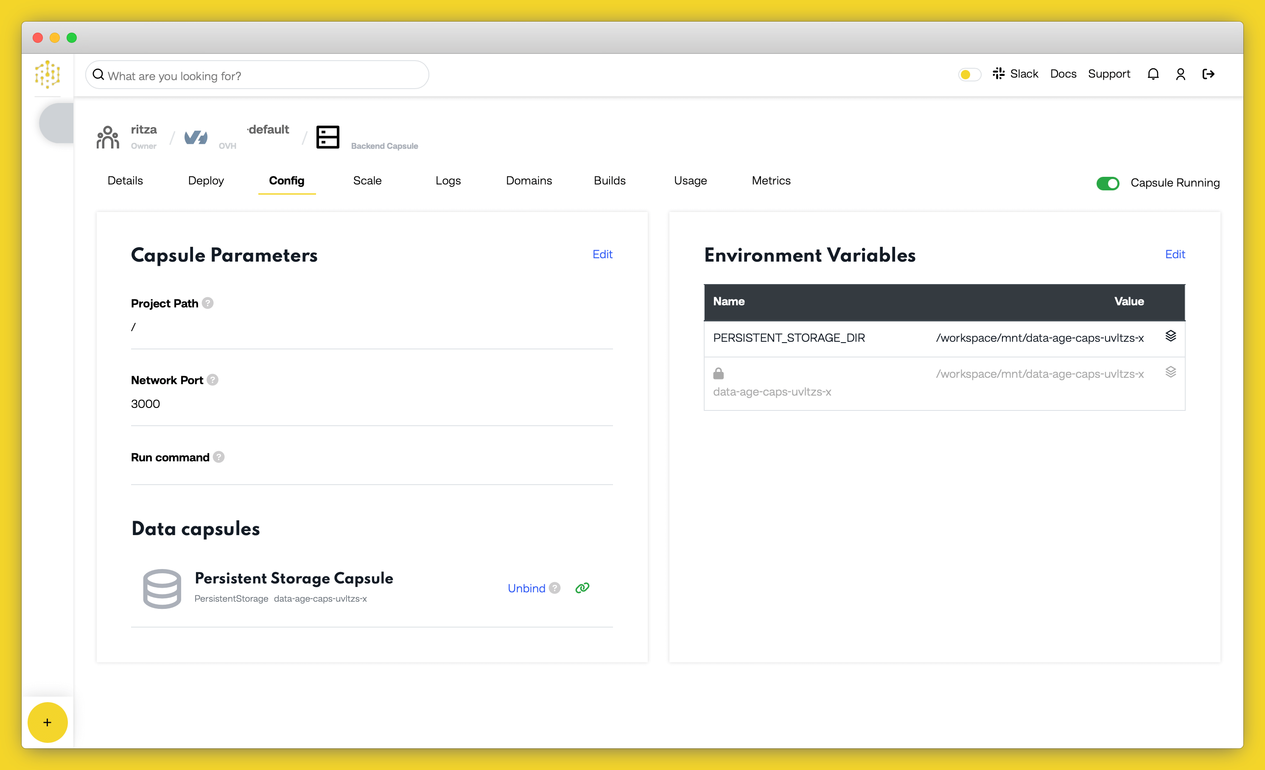Open the help tooltip next to Network Port
1265x770 pixels.
(213, 379)
